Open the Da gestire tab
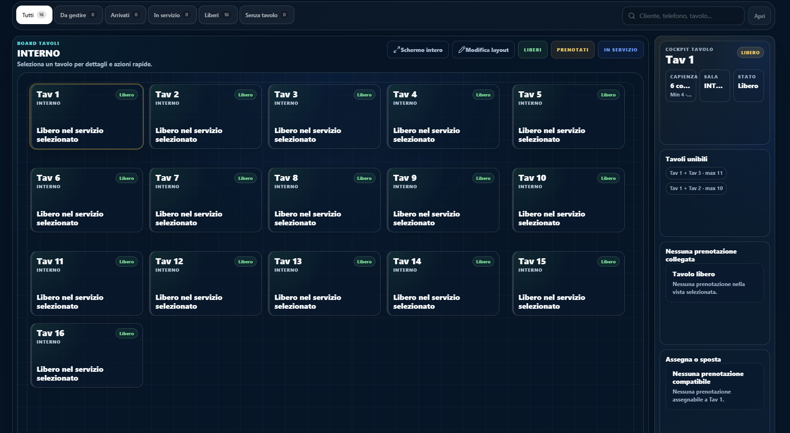The height and width of the screenshot is (433, 790). coord(78,15)
